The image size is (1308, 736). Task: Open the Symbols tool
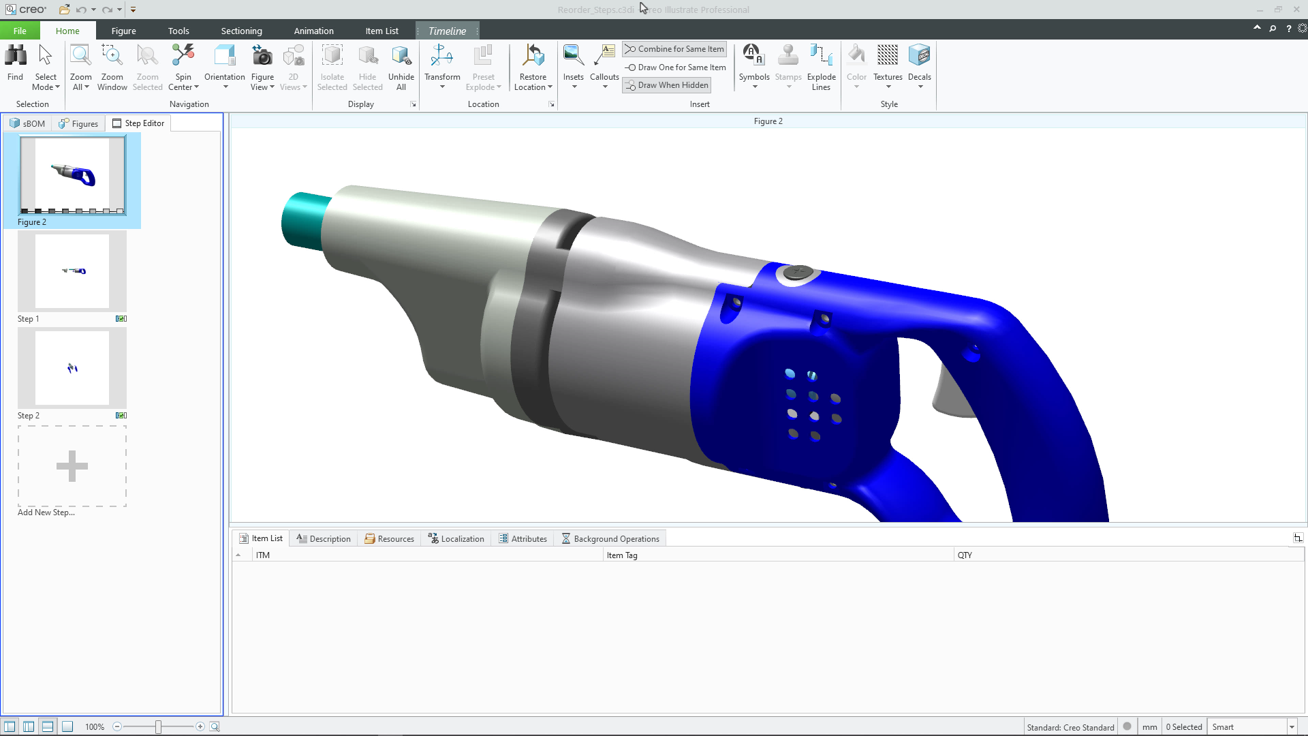[x=754, y=67]
